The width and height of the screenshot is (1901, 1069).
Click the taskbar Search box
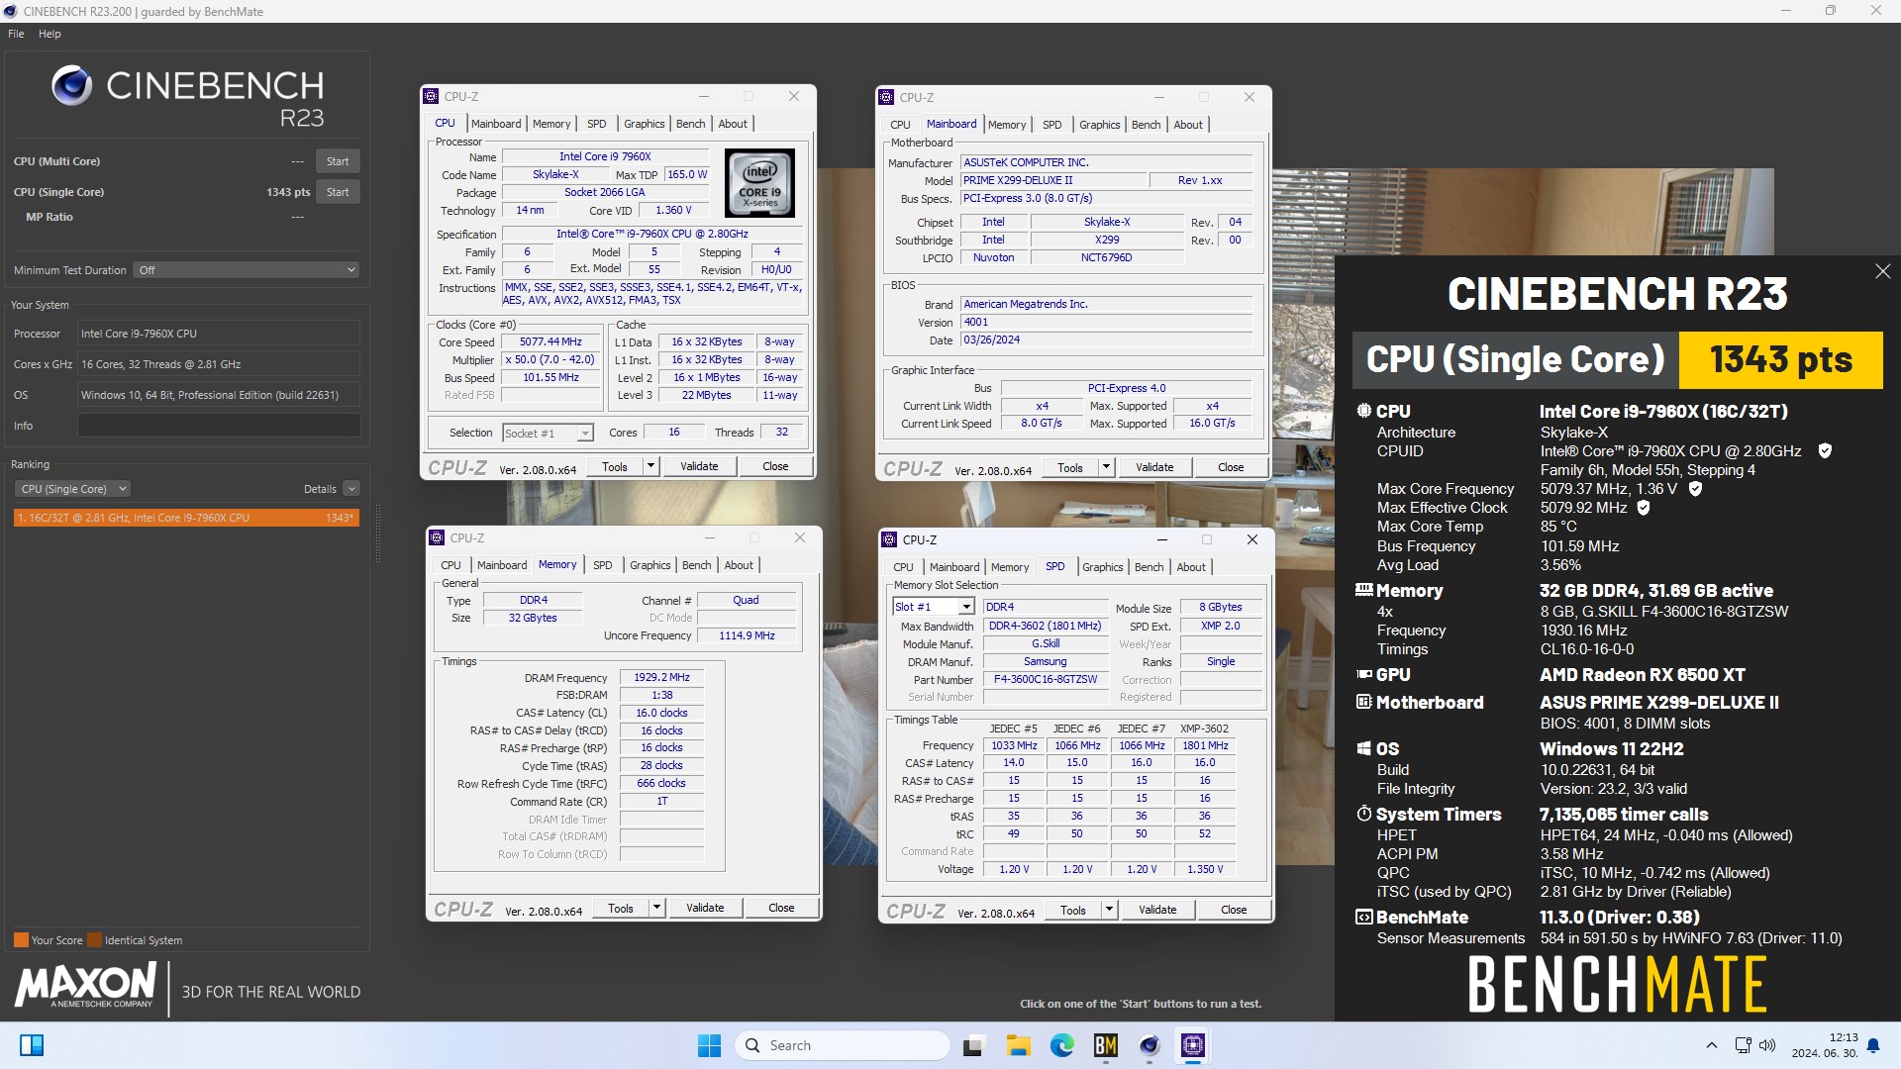pyautogui.click(x=843, y=1045)
